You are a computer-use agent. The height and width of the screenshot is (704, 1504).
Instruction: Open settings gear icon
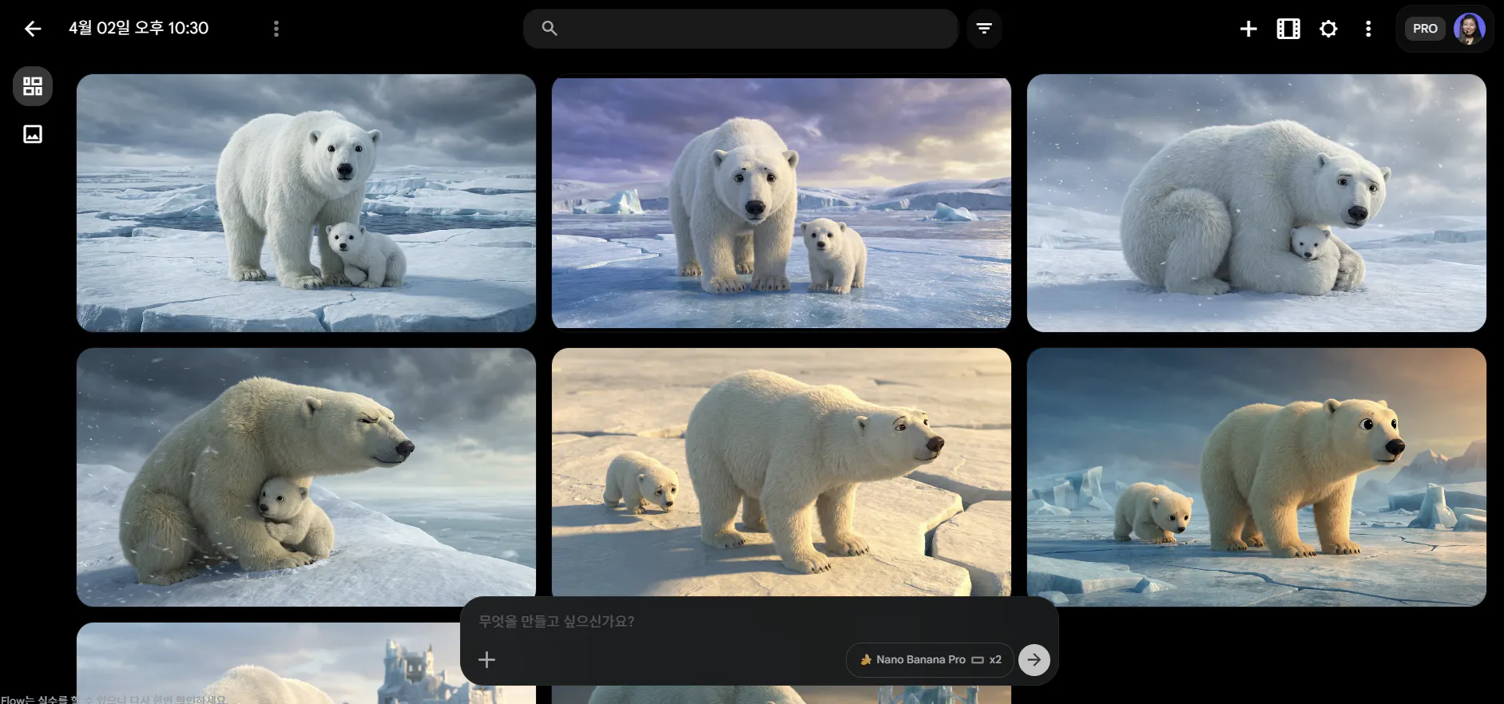(x=1328, y=29)
